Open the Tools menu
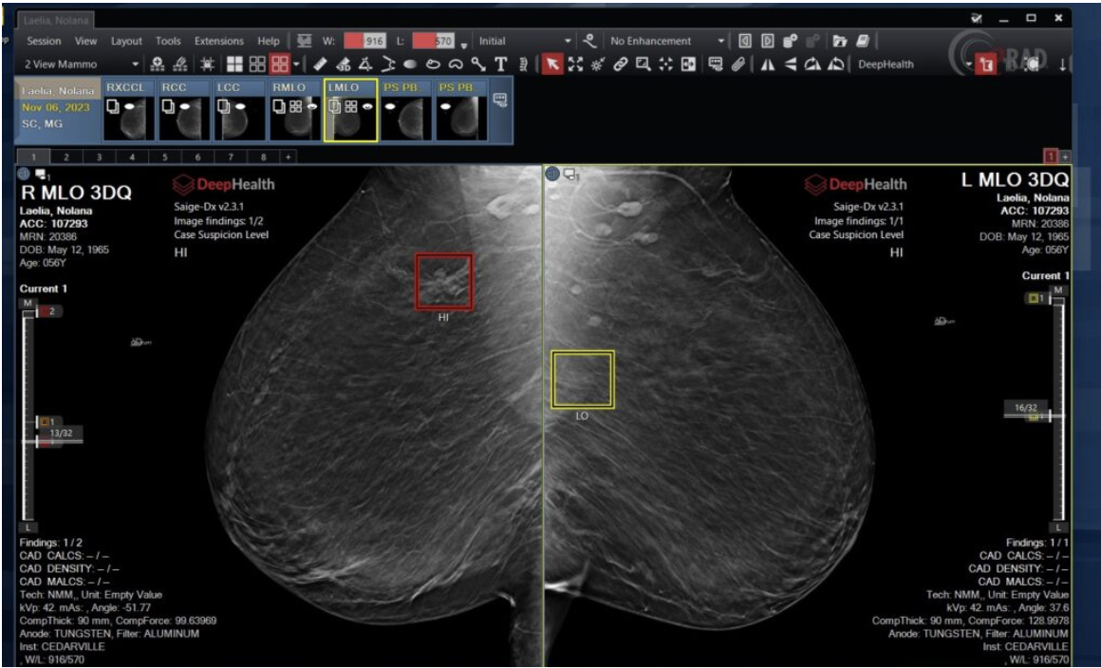The width and height of the screenshot is (1101, 668). pyautogui.click(x=168, y=41)
